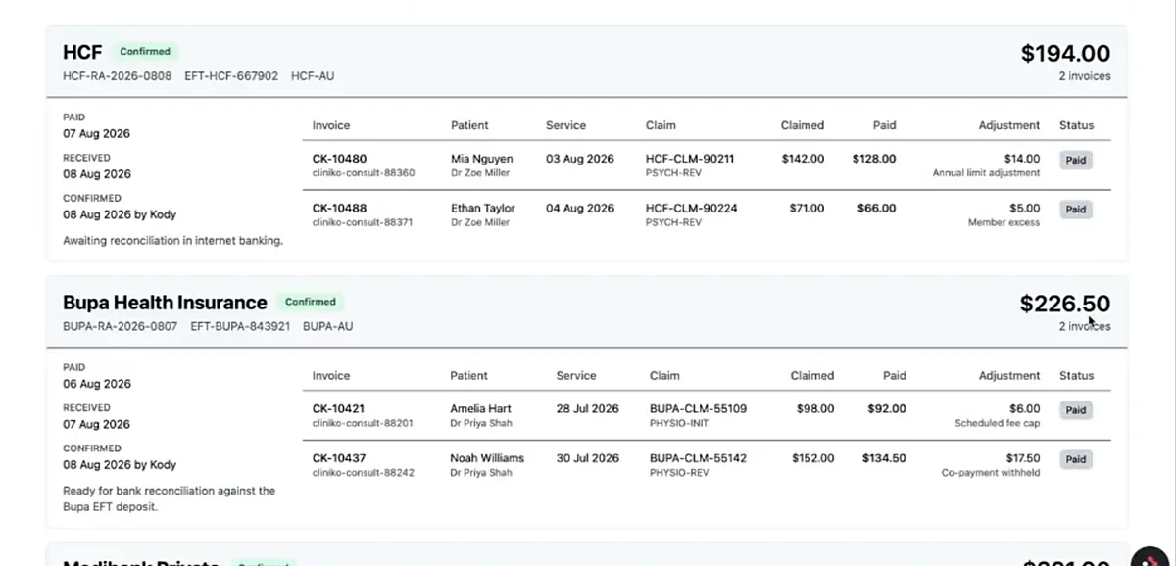This screenshot has width=1176, height=566.
Task: Click the HCF payer card heading
Action: coord(82,52)
